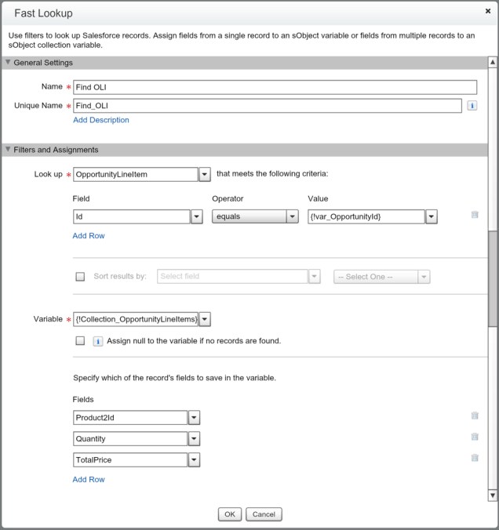The image size is (499, 530).
Task: Click the vertical scrollbar thumb
Action: (492, 278)
